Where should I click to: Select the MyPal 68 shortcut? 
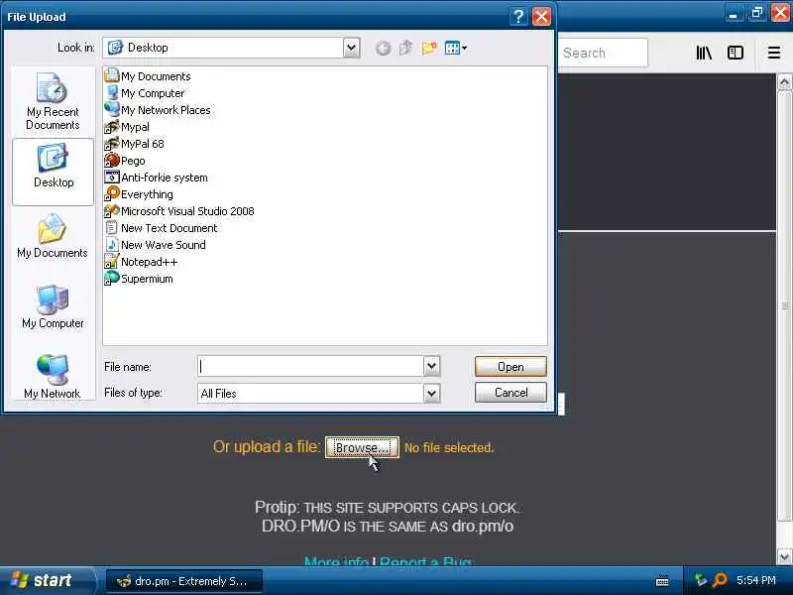(134, 144)
